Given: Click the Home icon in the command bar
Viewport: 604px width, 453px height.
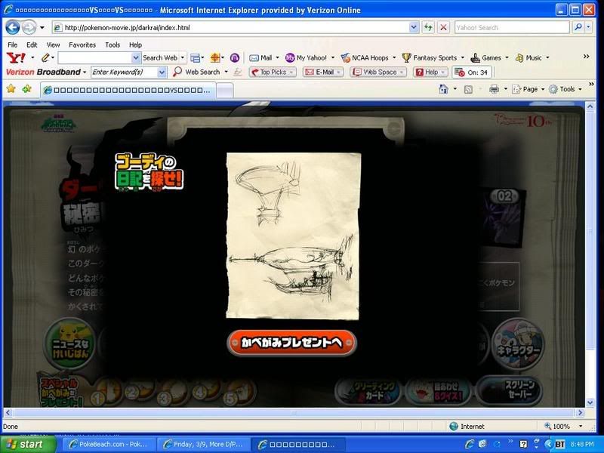Looking at the screenshot, I should (443, 89).
